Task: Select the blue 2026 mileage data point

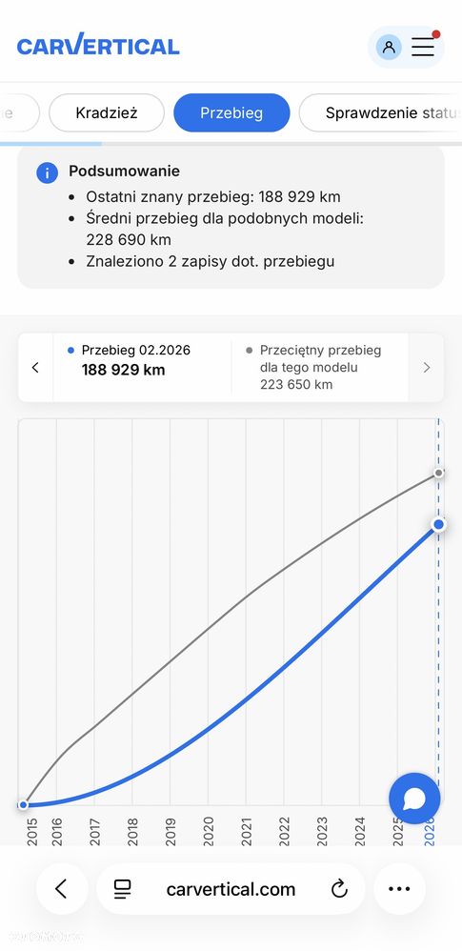Action: point(438,524)
